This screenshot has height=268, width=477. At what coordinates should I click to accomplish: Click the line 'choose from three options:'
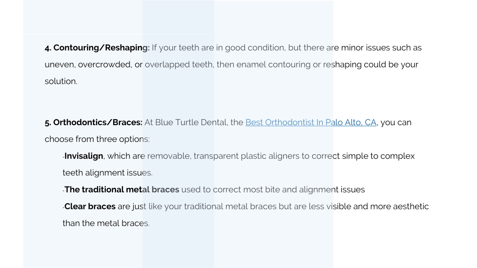97,139
